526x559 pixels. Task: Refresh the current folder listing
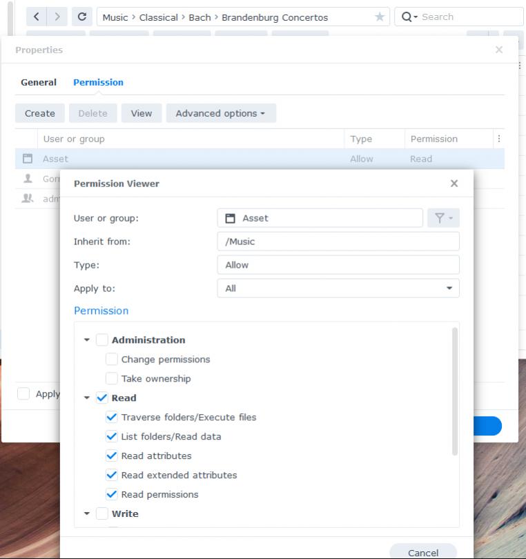click(x=82, y=17)
